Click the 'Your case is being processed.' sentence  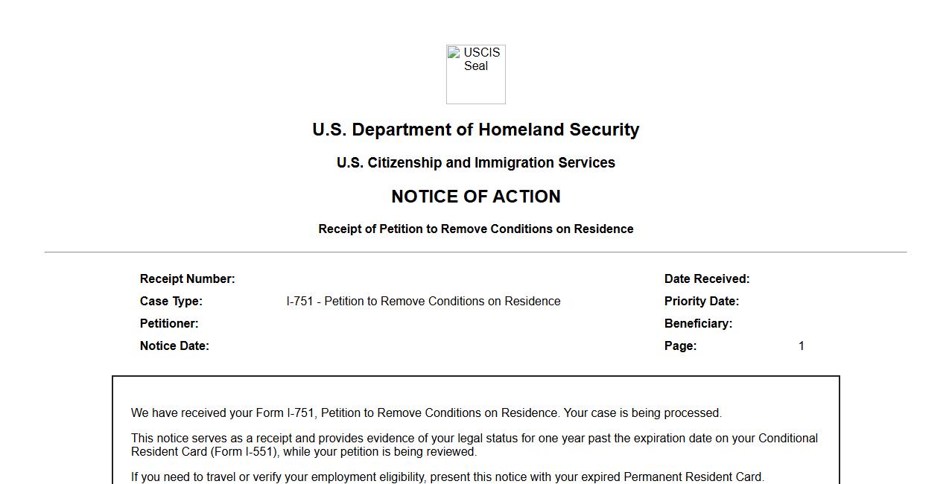coord(642,413)
